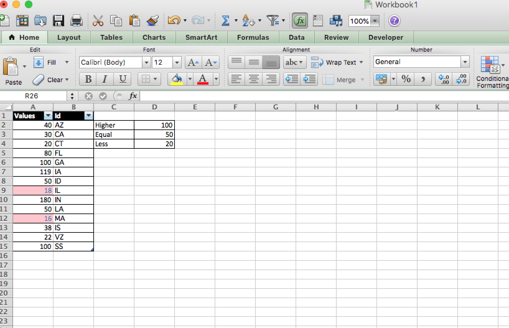Open the fill color swatch picker
Screen dimensions: 509x328
coord(177,79)
